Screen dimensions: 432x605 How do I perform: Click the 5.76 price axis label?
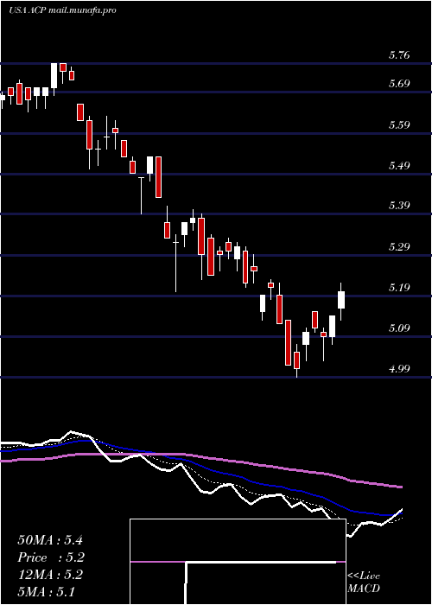[x=399, y=55]
